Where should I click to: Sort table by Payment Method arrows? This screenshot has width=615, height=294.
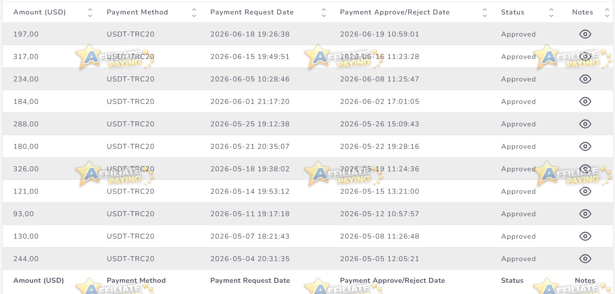(x=194, y=12)
